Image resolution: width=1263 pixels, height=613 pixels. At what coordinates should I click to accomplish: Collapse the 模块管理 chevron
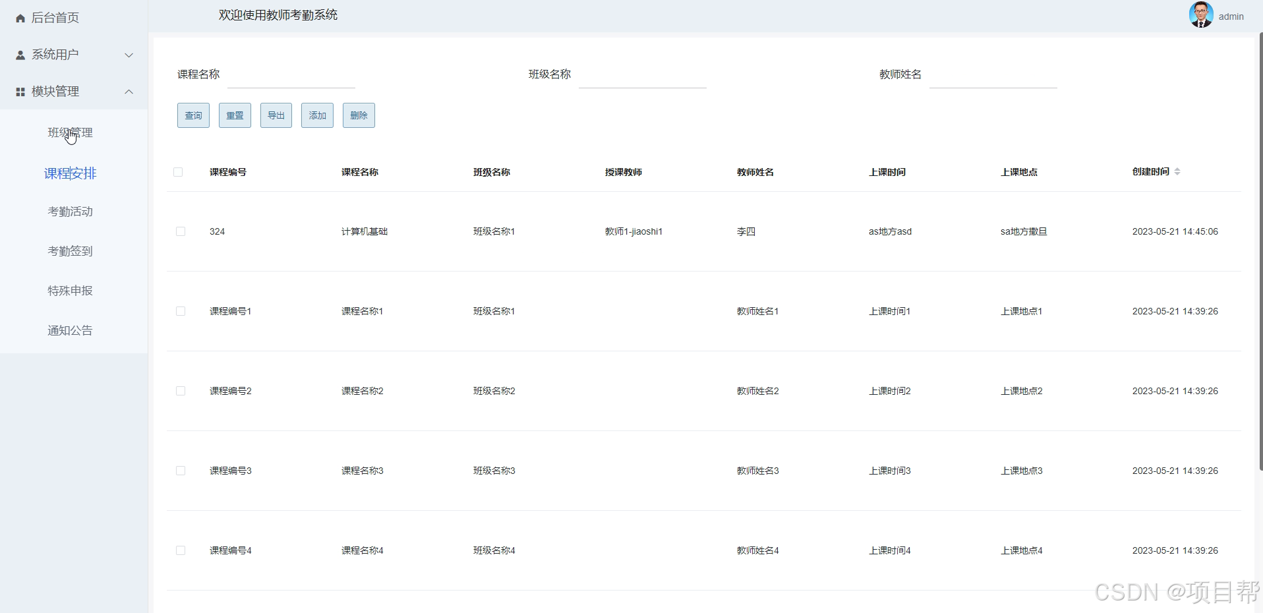(129, 92)
